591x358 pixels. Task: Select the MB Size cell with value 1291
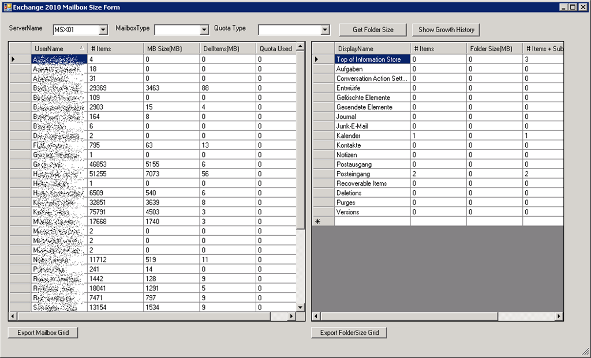pyautogui.click(x=171, y=288)
